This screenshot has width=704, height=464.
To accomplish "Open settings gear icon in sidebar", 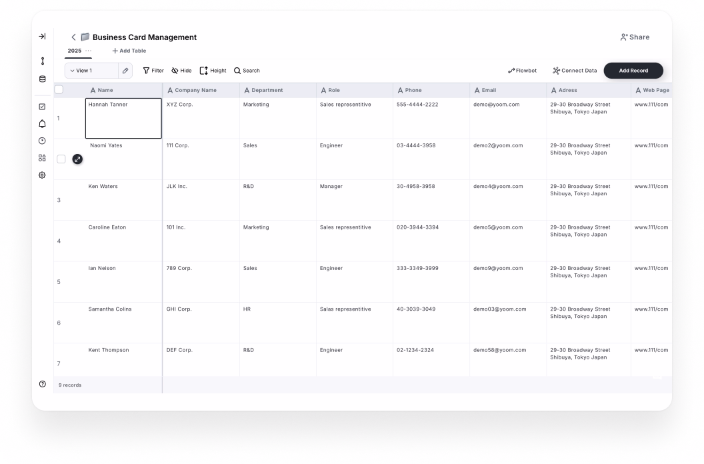I will click(42, 175).
